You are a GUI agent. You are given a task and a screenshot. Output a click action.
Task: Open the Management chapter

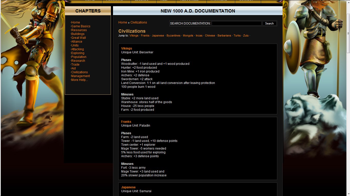(x=80, y=76)
